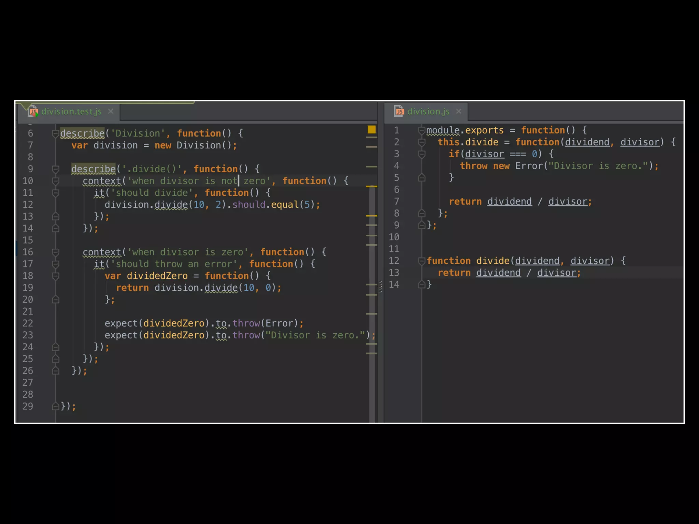
Task: Click the division.test.js file icon
Action: tap(33, 112)
